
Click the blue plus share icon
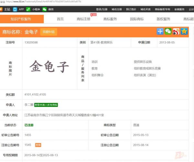(160, 31)
